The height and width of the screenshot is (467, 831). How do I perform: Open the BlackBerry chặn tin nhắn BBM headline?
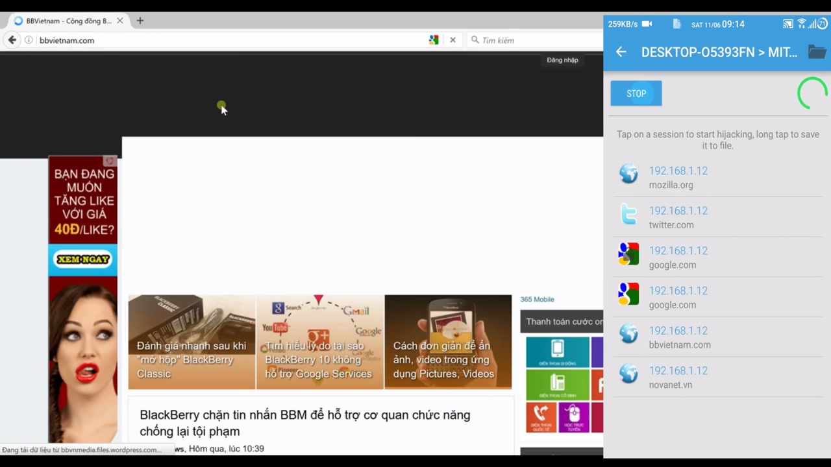[304, 423]
